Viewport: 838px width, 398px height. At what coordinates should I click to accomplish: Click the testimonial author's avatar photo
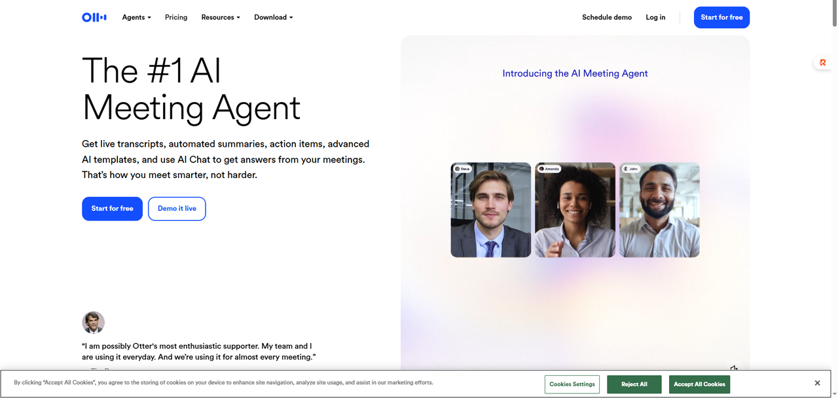pos(93,322)
